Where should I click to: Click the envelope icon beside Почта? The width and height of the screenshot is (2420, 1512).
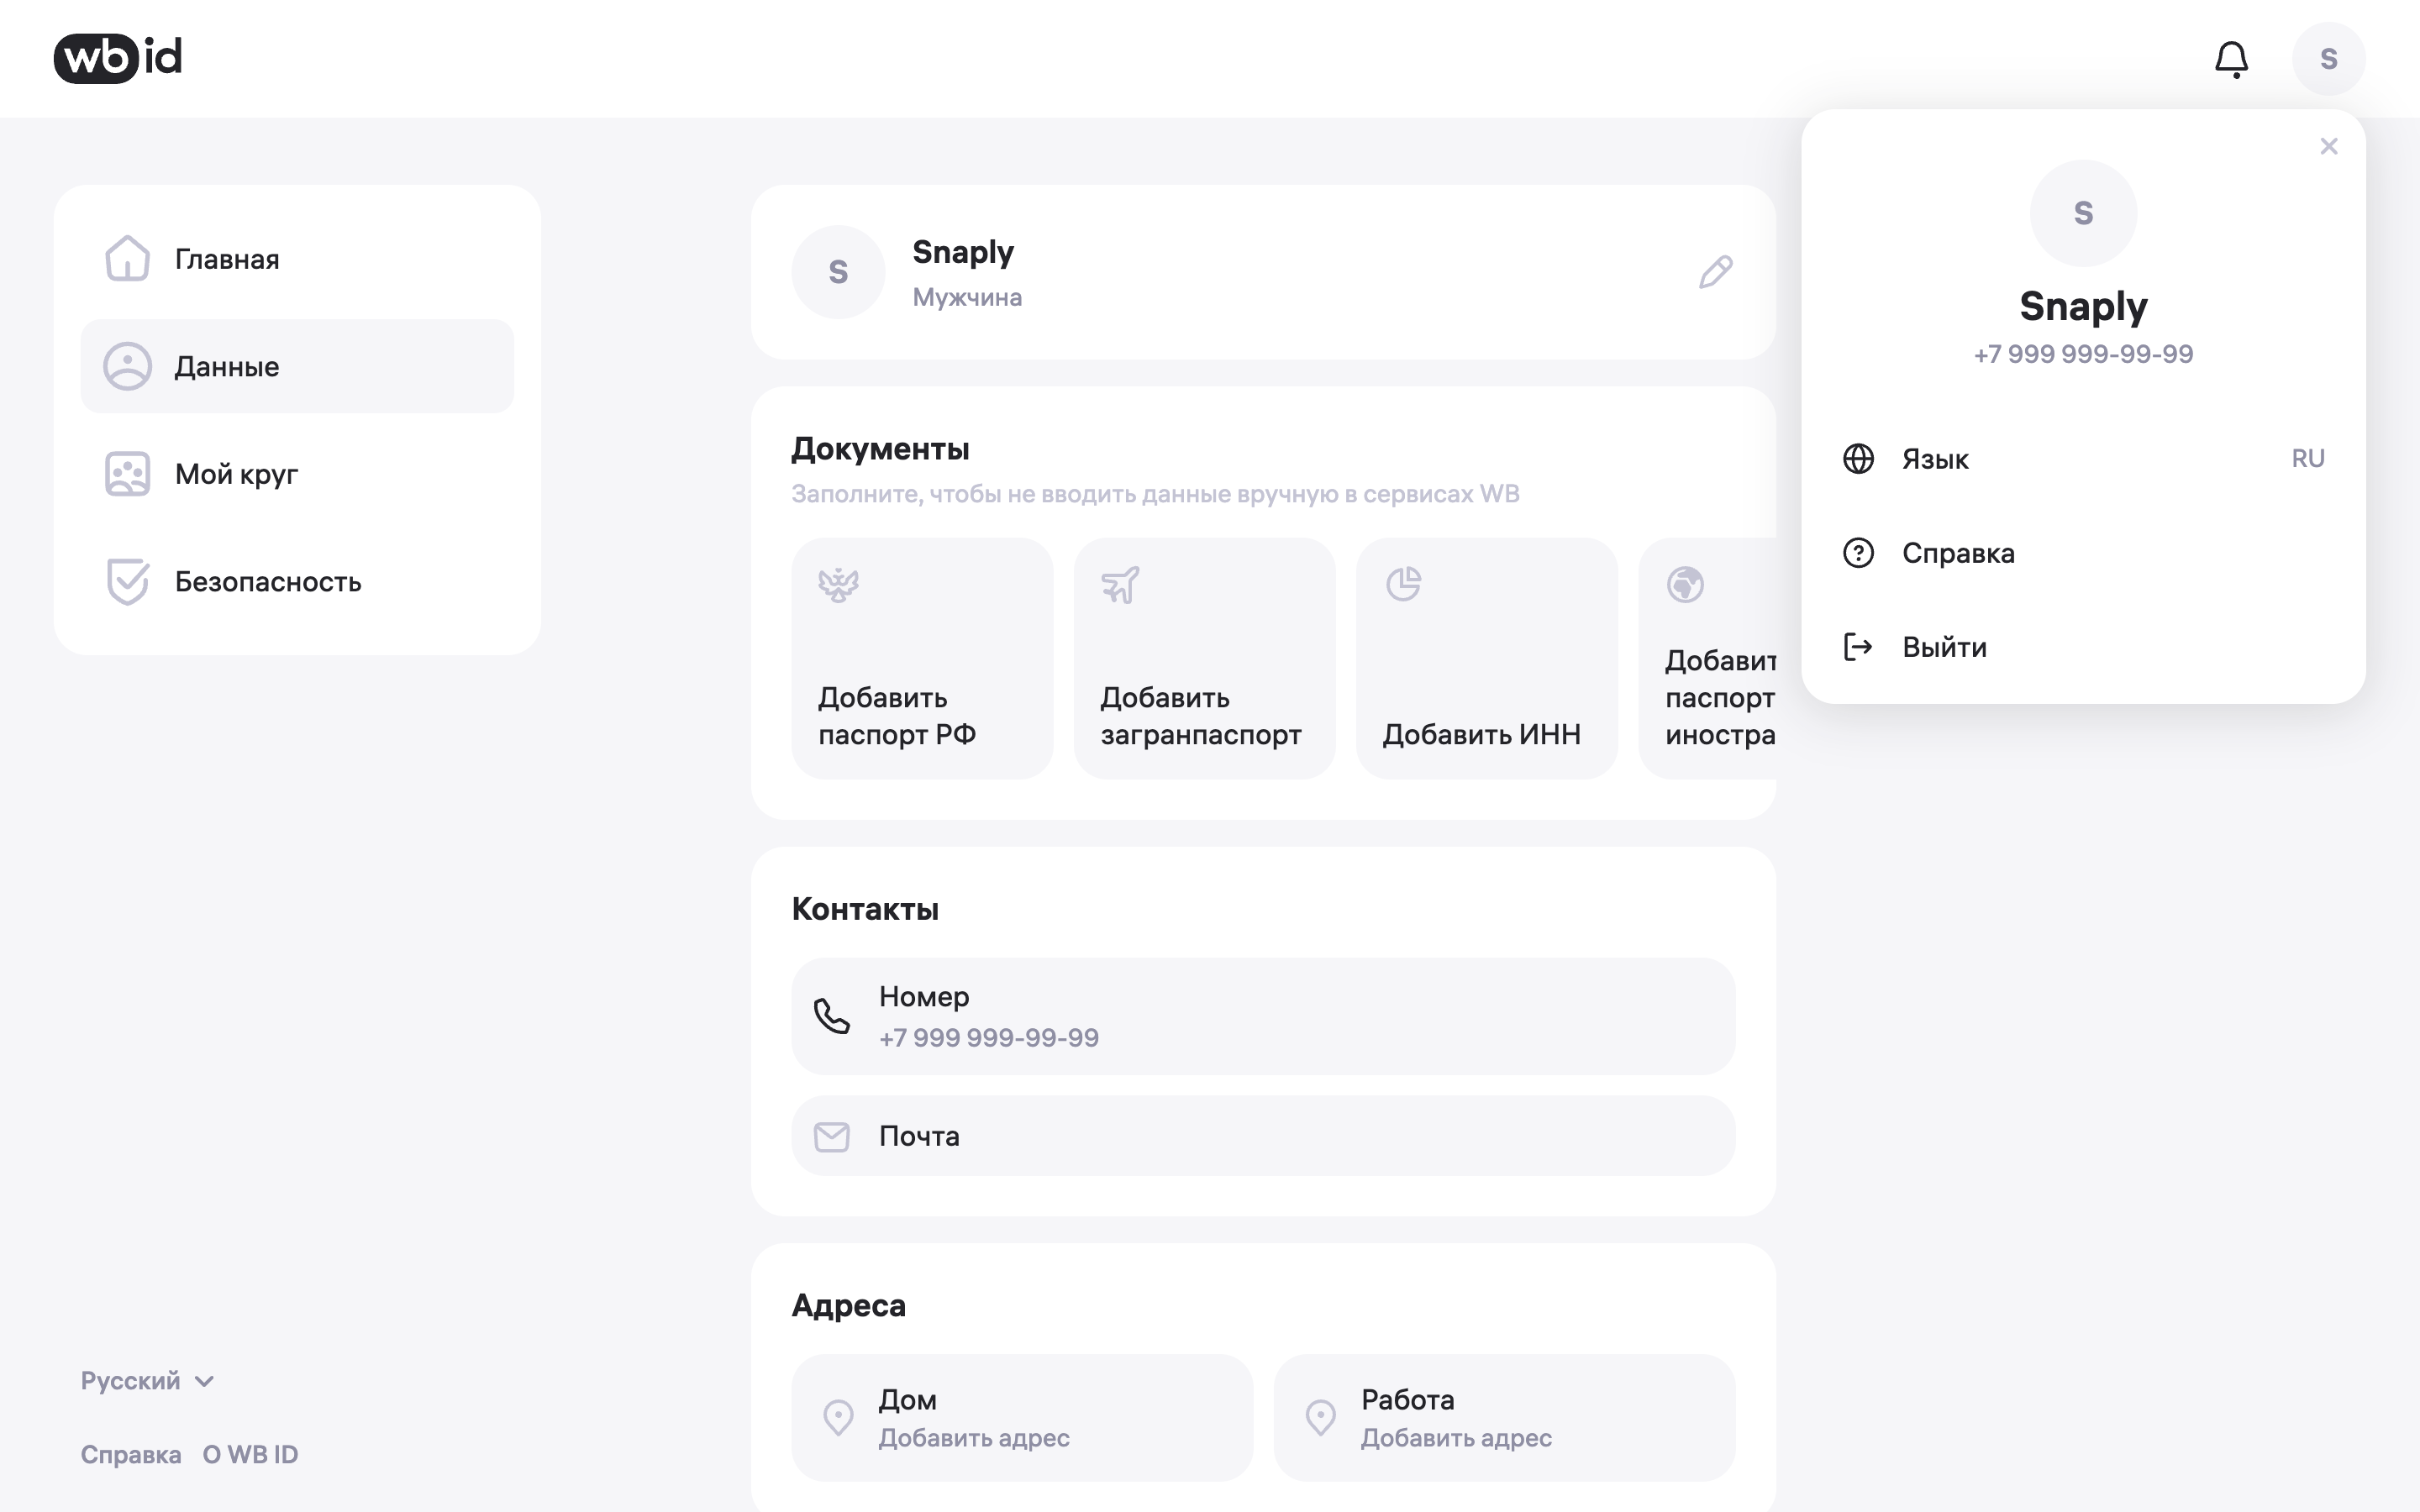(831, 1136)
